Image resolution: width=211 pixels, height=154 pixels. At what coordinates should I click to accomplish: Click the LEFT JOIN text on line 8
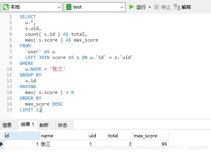point(37,57)
